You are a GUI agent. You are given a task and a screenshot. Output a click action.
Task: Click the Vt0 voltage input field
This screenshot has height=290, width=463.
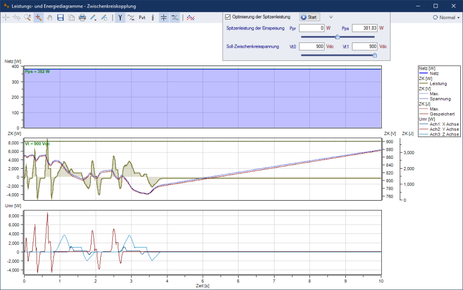coord(312,47)
